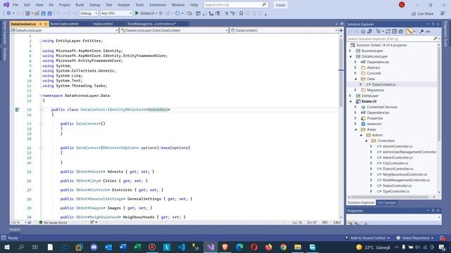Click the wrench Properties icon in Solution Explorer

coord(421,32)
